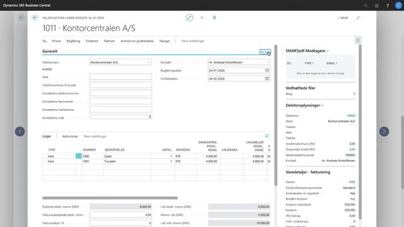
Task: Click Fakturarabat i % field
Action: tap(121, 223)
